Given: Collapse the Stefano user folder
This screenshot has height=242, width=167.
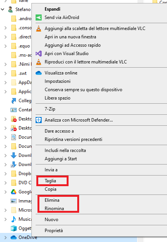Looking at the screenshot, I should pos(2,9).
